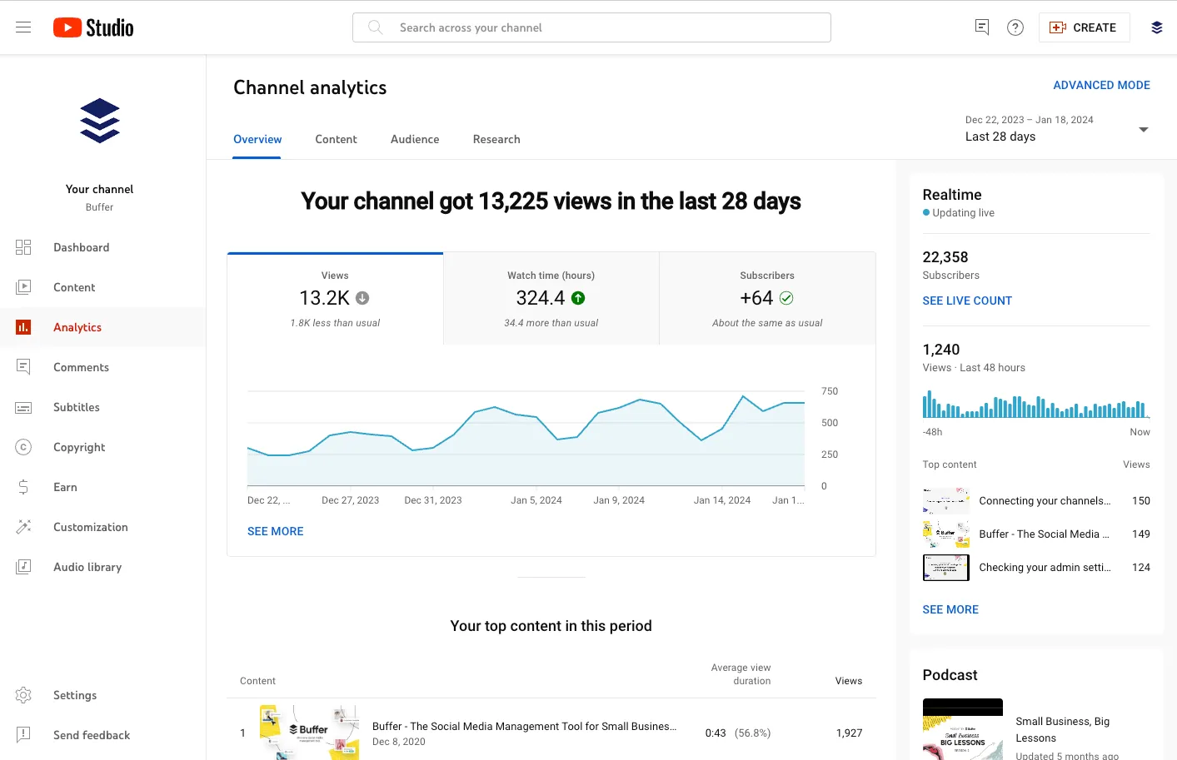Click the Subtitles icon in sidebar
The width and height of the screenshot is (1177, 760).
coord(23,407)
